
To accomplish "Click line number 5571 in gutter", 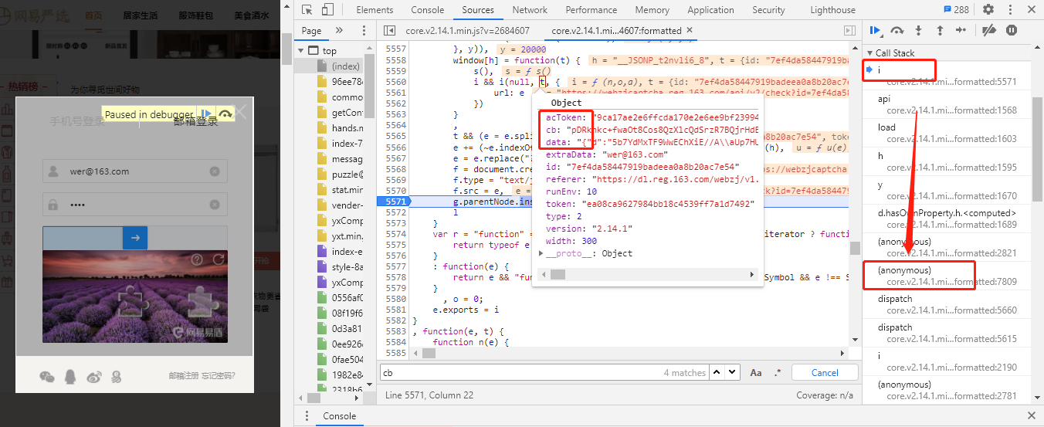I will pyautogui.click(x=395, y=202).
